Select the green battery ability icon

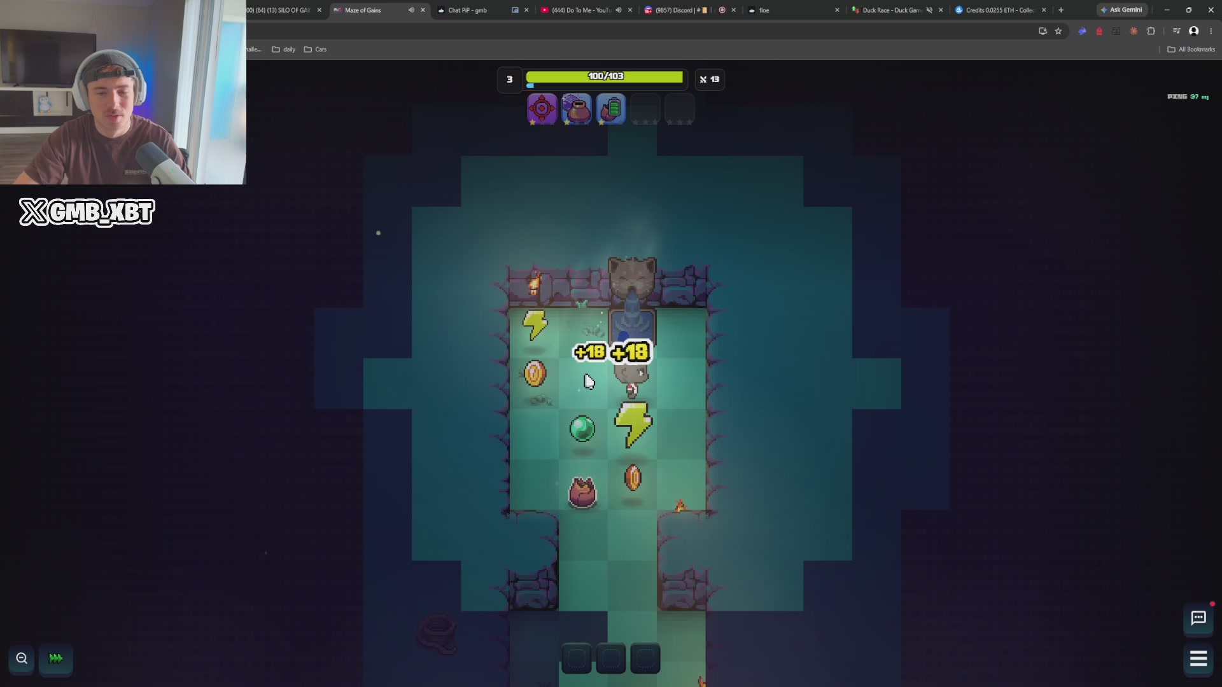611,109
